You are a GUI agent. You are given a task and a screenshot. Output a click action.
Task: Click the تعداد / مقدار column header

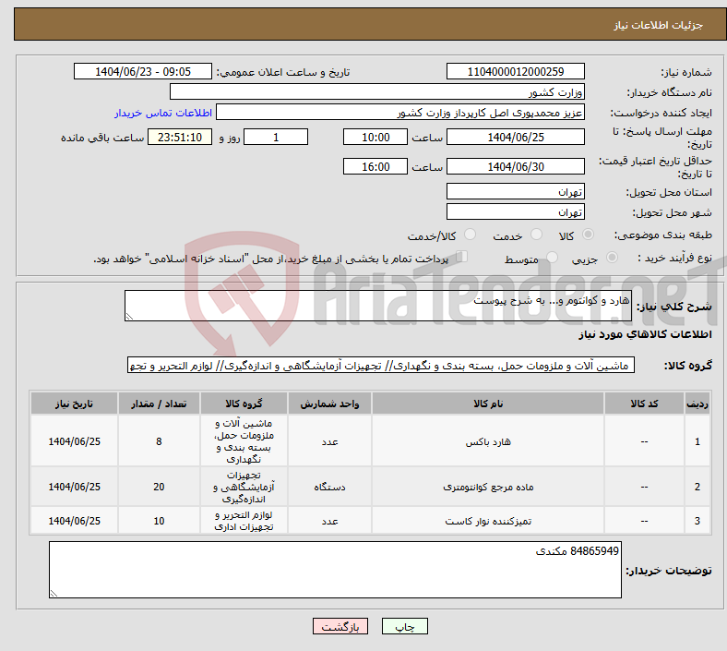(159, 404)
